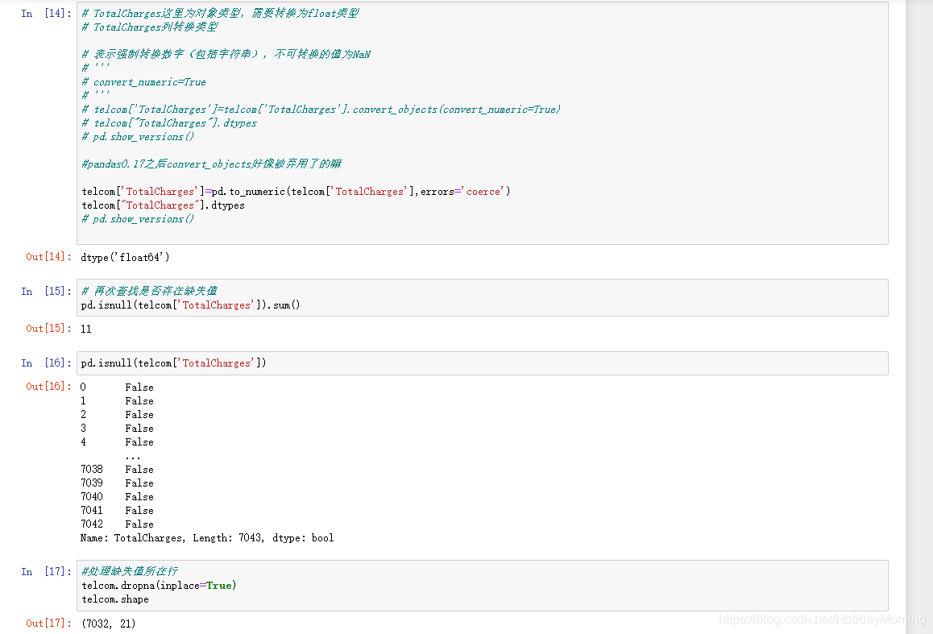Click the pd.isnull(...).sum() code line
The width and height of the screenshot is (933, 634).
point(190,305)
